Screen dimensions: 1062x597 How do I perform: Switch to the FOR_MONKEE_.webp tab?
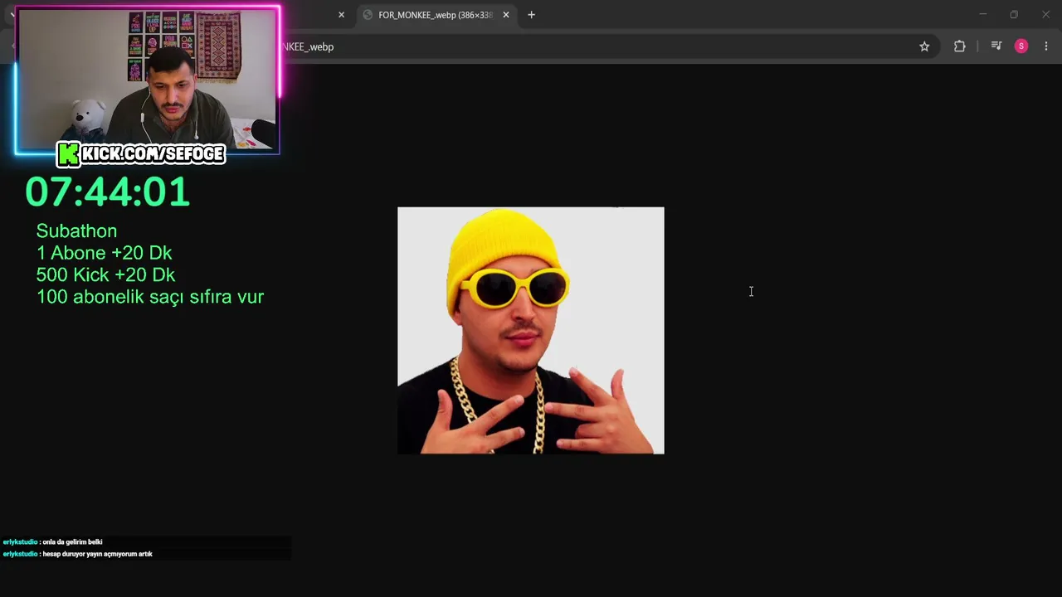coord(436,15)
